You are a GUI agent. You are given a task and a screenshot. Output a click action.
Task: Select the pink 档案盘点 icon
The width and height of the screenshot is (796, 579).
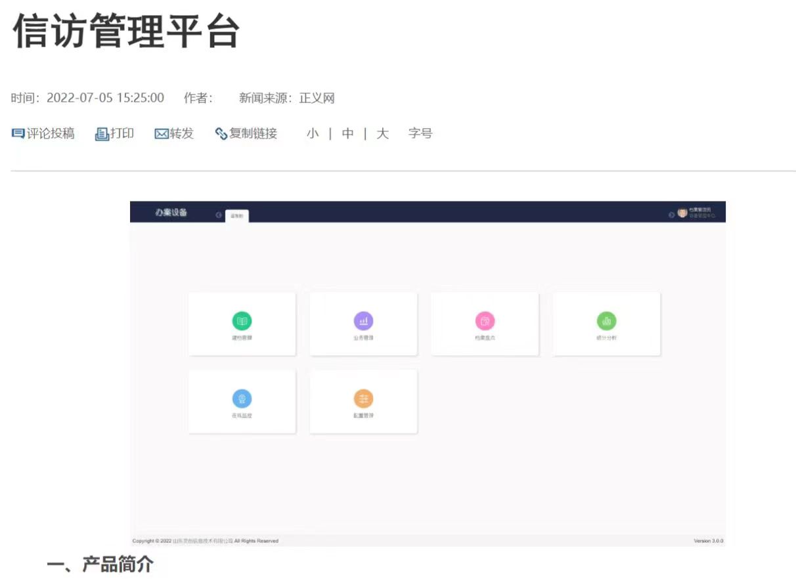[x=485, y=321]
